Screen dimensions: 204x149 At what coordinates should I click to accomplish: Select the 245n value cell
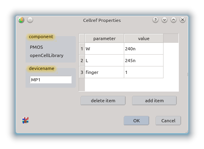point(144,61)
